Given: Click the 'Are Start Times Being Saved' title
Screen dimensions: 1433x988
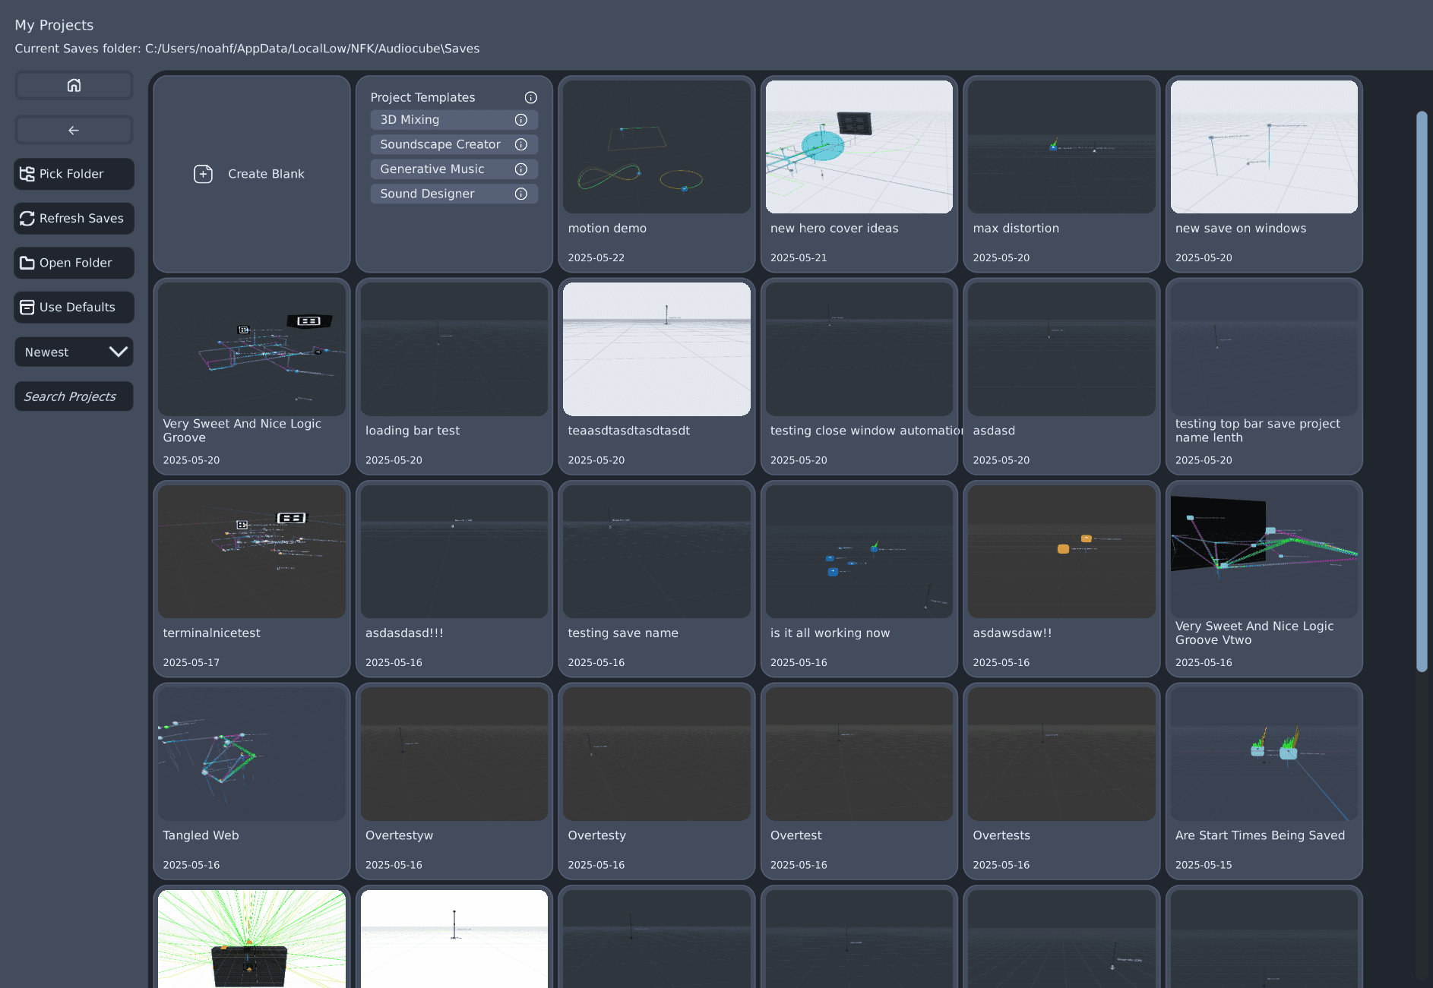Looking at the screenshot, I should (1260, 835).
